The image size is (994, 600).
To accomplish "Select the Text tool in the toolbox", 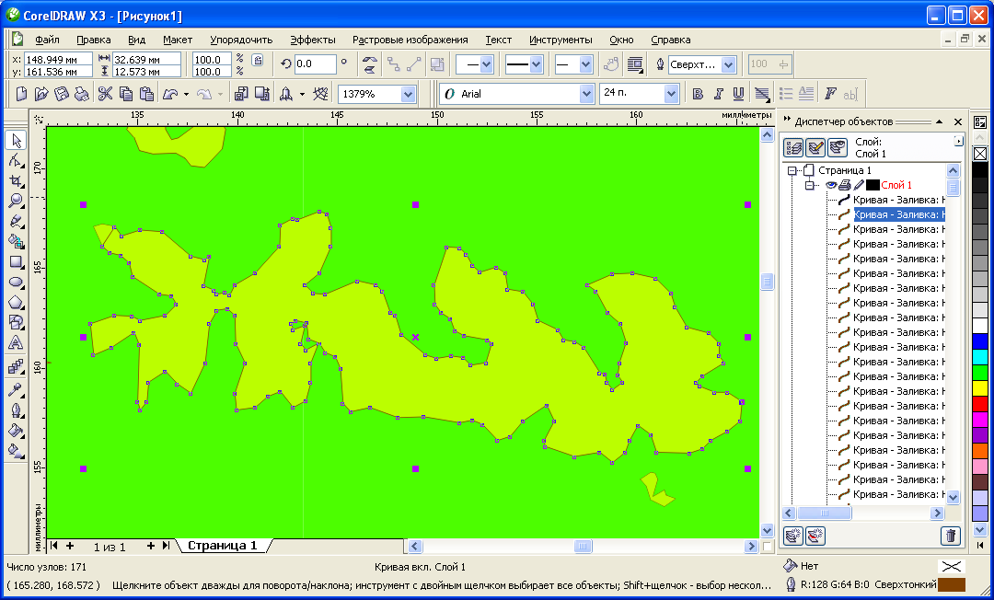I will [16, 343].
